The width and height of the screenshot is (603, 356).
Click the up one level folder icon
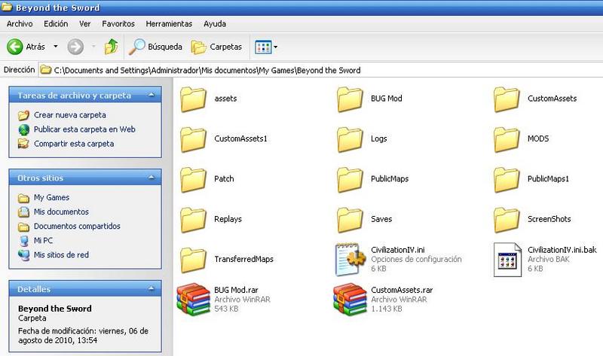point(111,47)
